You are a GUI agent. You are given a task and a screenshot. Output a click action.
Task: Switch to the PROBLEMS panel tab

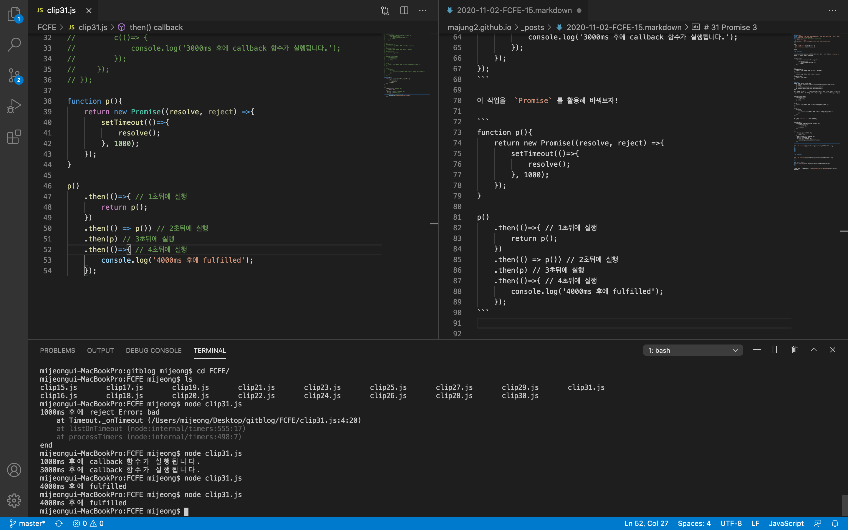coord(57,350)
